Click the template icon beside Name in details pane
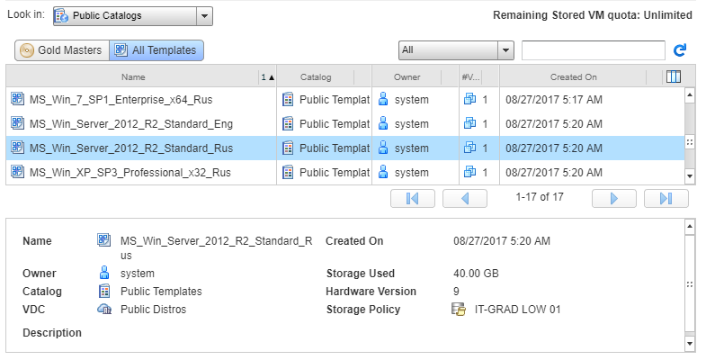This screenshot has width=706, height=360. 103,239
